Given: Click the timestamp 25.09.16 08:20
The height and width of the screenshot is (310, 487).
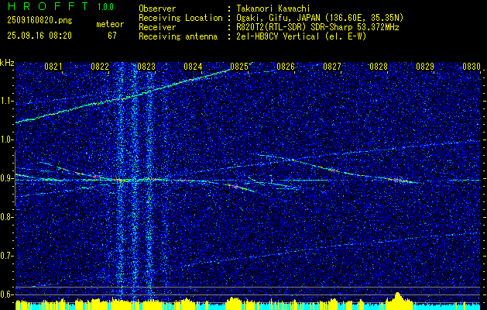Looking at the screenshot, I should (x=39, y=36).
